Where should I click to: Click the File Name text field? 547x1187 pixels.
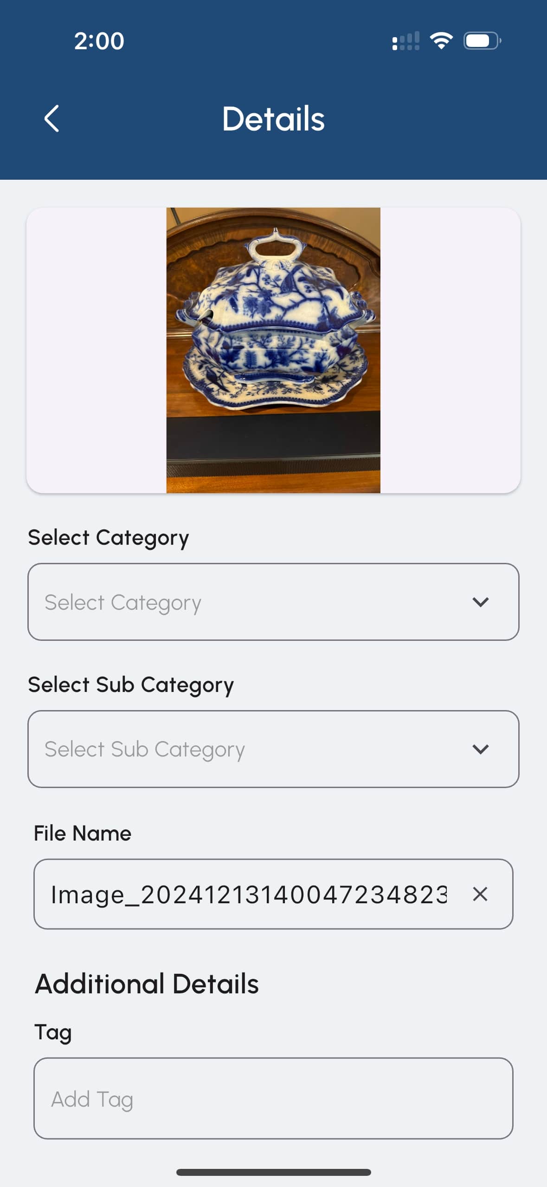[248, 894]
